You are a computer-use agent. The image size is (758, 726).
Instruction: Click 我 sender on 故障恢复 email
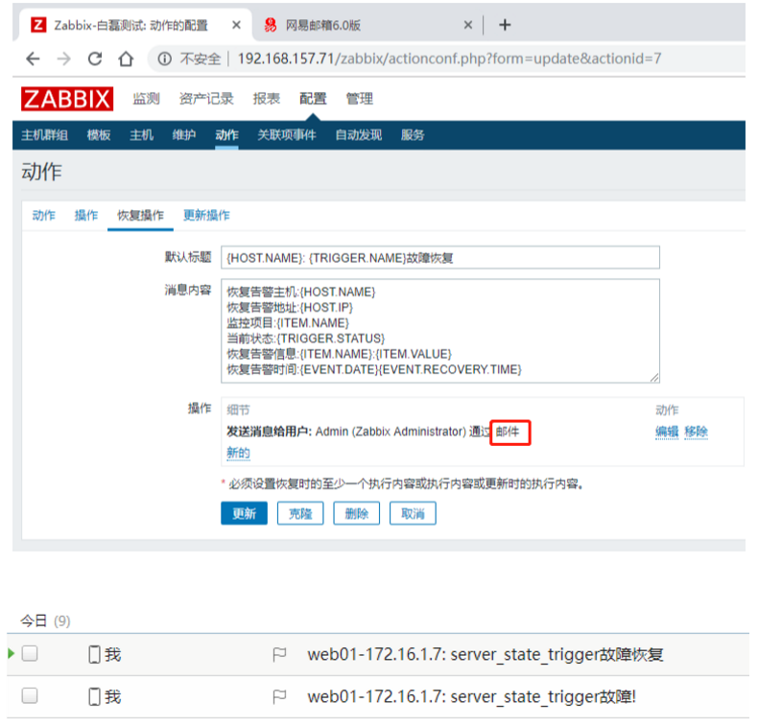113,654
